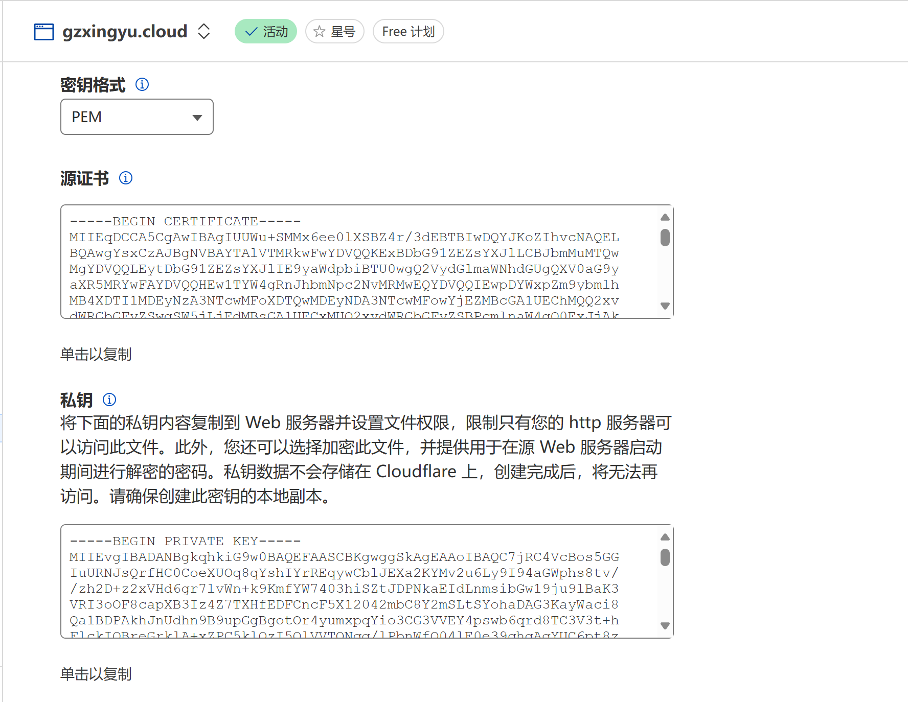This screenshot has width=908, height=702.
Task: Open the PEM key format dropdown
Action: (137, 117)
